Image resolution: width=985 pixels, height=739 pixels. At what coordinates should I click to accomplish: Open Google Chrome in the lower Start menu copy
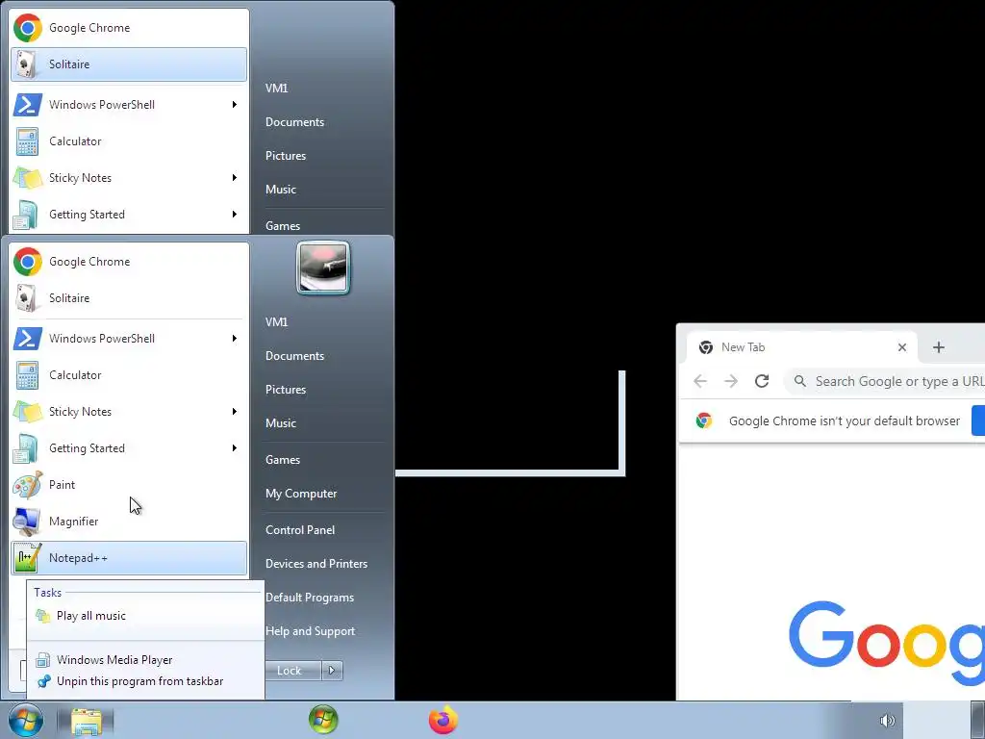(x=129, y=262)
